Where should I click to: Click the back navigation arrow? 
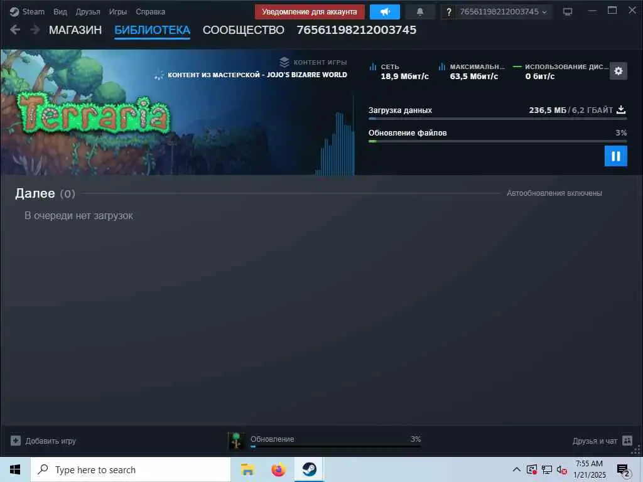click(15, 29)
